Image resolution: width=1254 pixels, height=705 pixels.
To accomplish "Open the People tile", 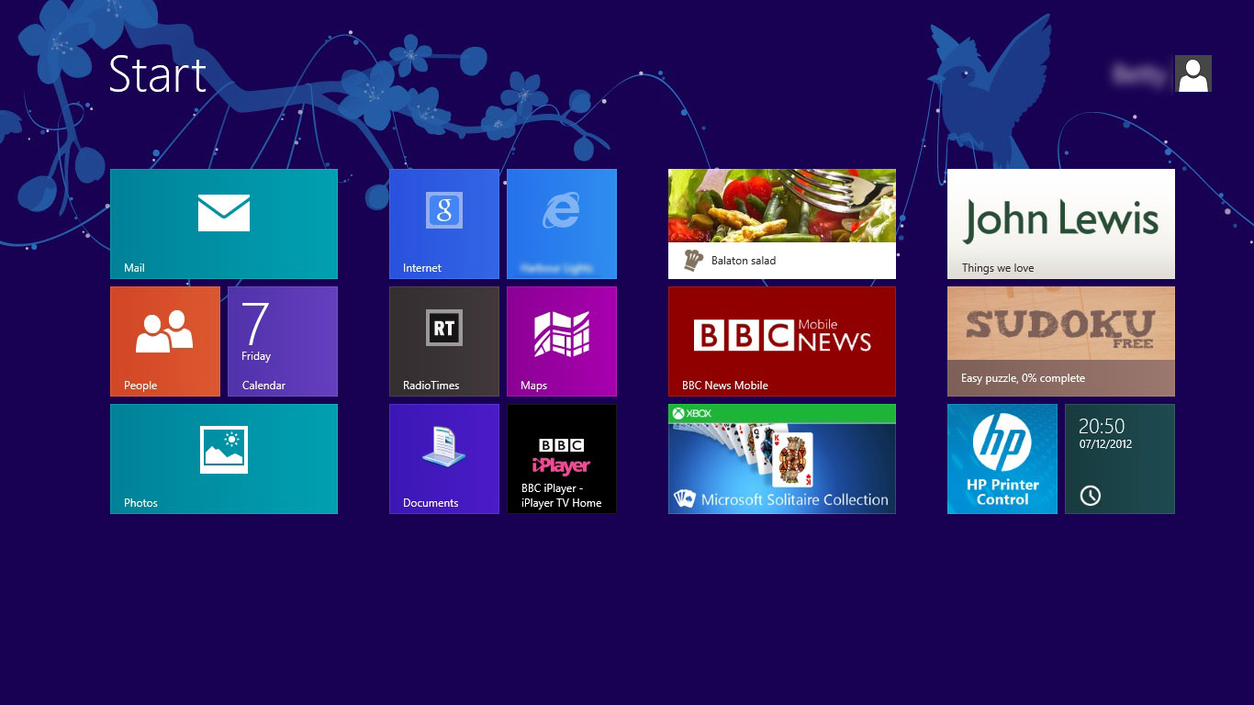I will (165, 341).
